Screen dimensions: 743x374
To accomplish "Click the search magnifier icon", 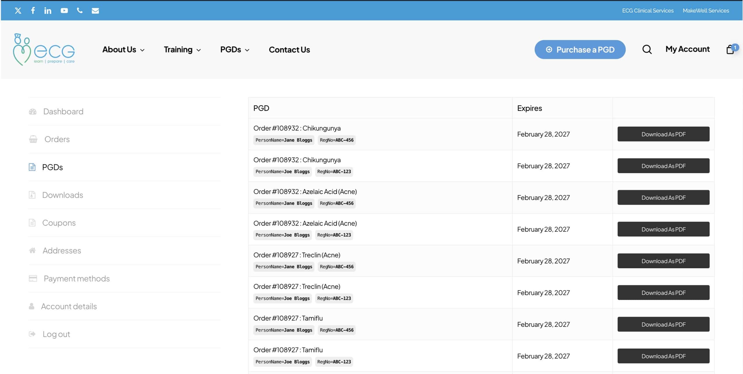I will (647, 49).
